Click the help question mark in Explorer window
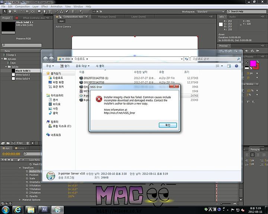The image size is (268, 214). (x=237, y=66)
